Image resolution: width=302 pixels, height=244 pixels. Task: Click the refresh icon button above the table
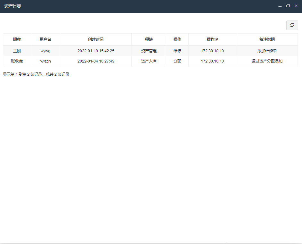click(292, 25)
